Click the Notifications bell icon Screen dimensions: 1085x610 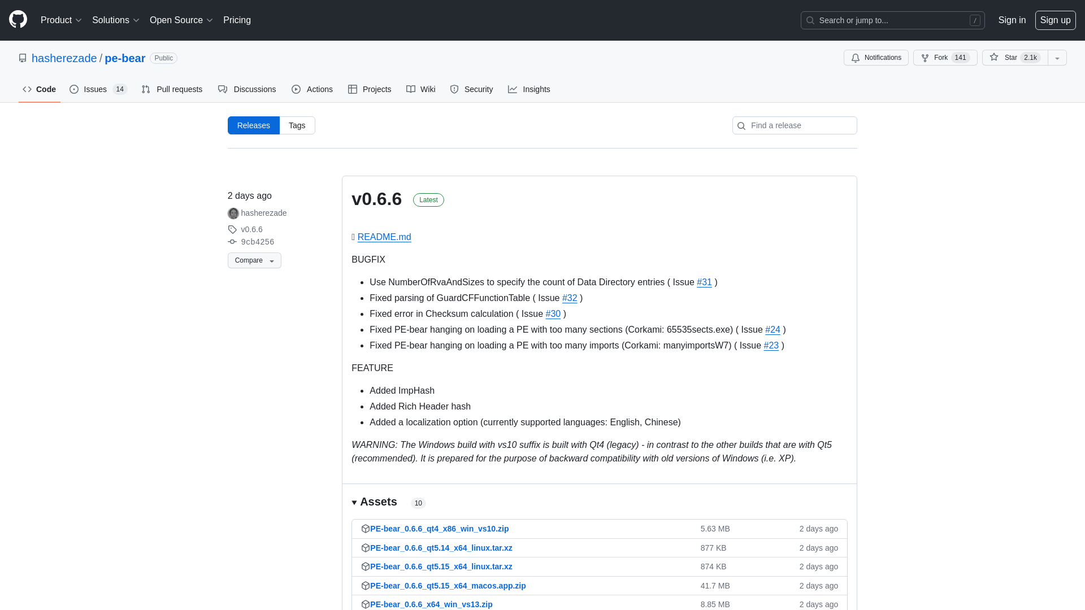[855, 58]
